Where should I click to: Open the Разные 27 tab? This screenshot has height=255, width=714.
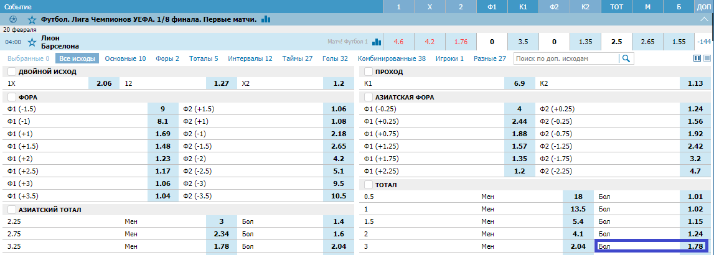(489, 58)
